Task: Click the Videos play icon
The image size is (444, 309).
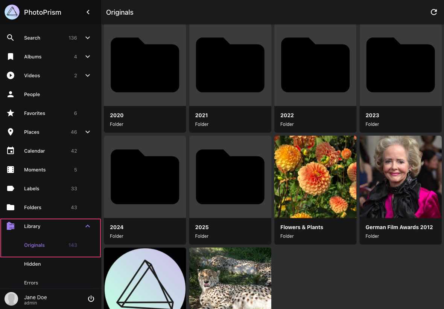Action: tap(11, 75)
